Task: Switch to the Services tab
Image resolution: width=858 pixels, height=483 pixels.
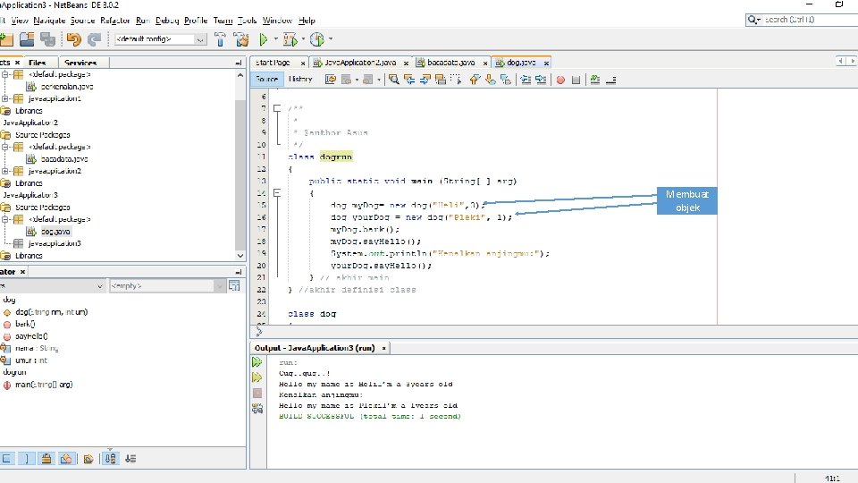Action: (80, 63)
